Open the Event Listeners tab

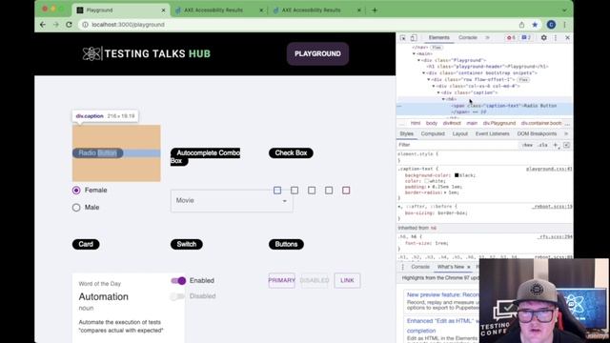coord(492,133)
